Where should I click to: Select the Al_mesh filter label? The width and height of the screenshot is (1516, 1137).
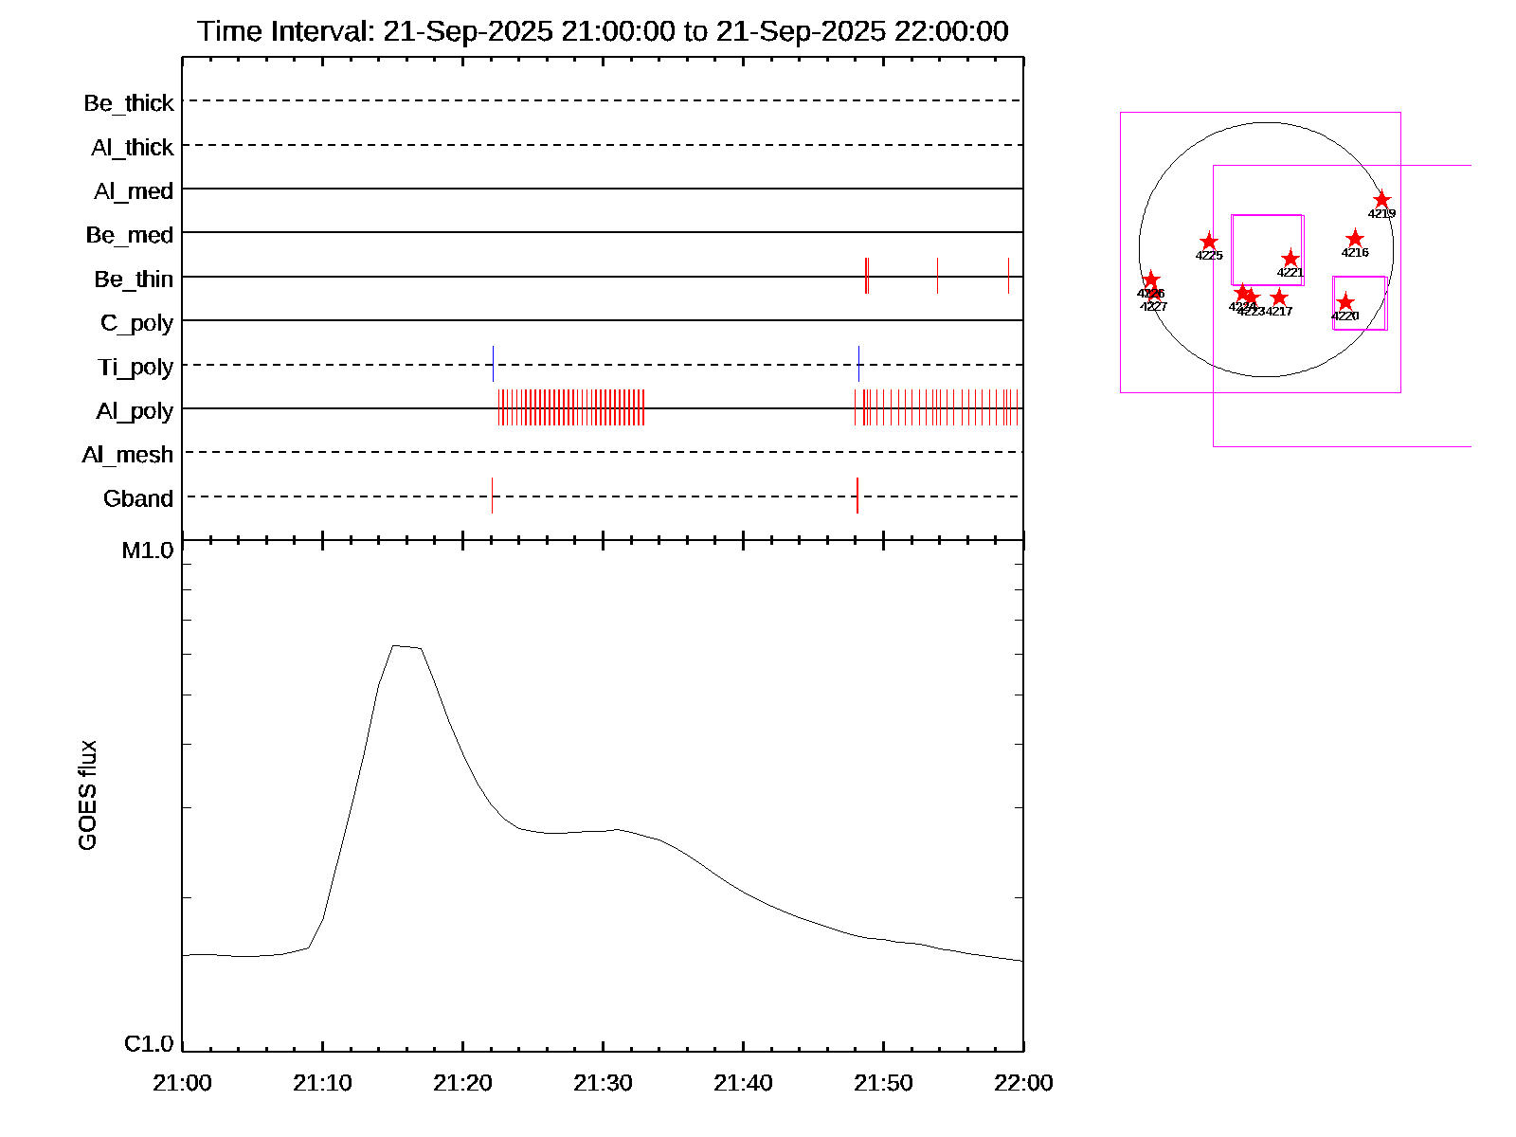128,455
